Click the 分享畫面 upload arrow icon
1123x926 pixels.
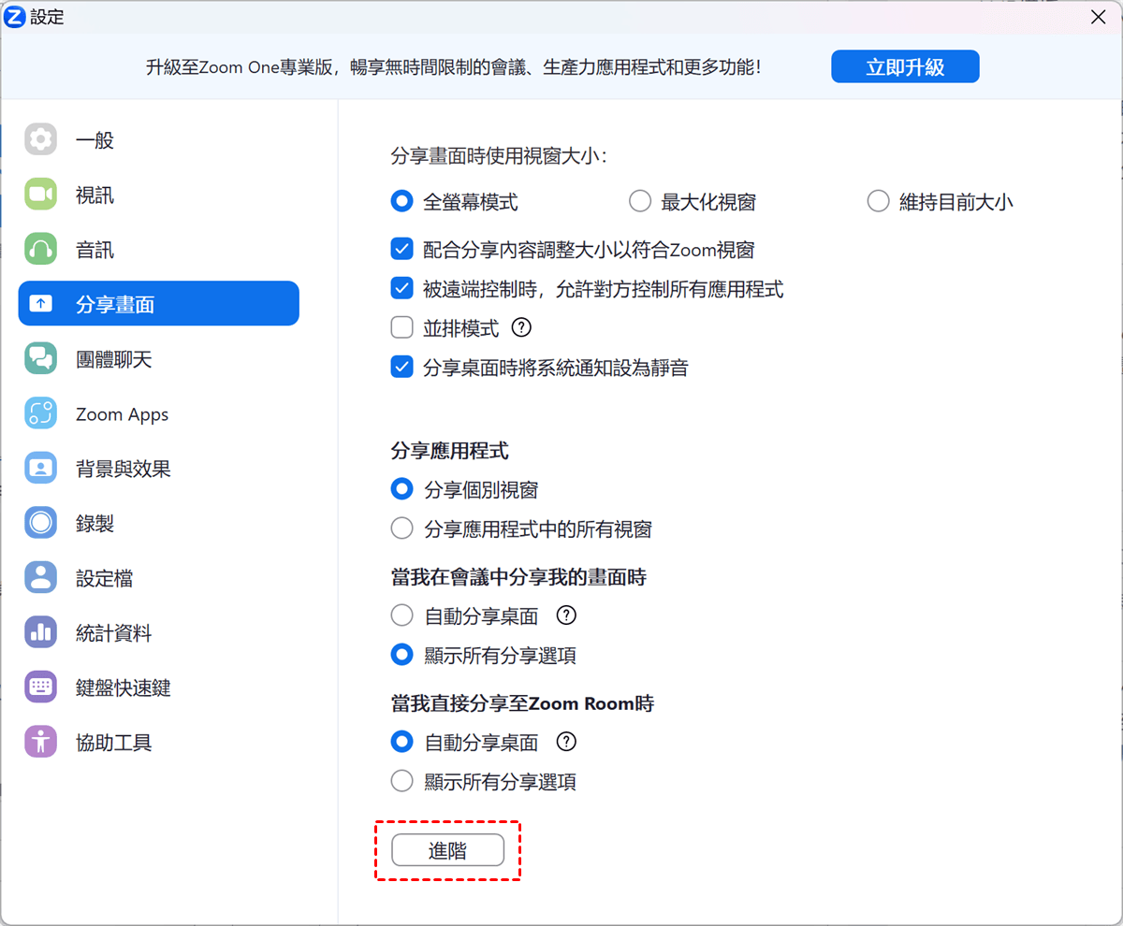40,304
